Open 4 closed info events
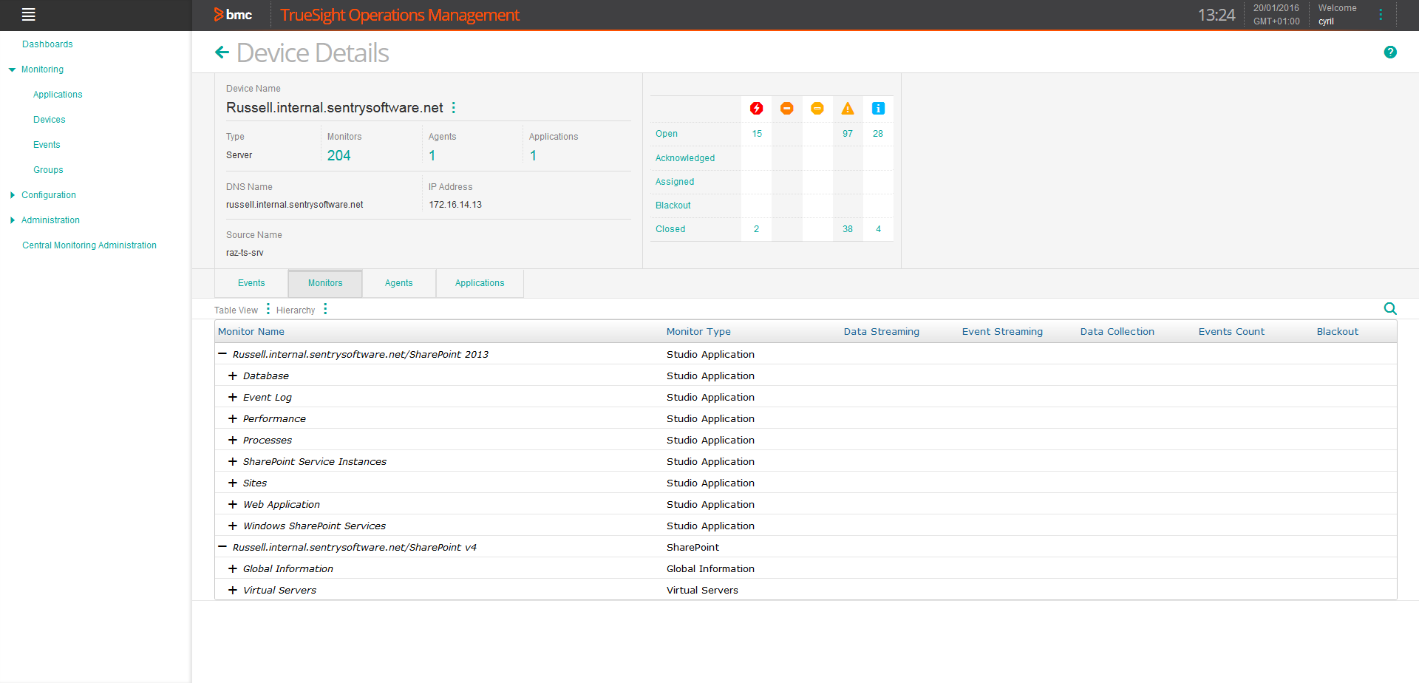1419x683 pixels. click(878, 229)
